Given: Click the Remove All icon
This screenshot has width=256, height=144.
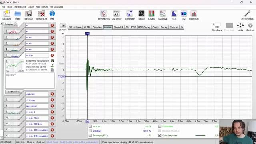Looking at the screenshot, I should pyautogui.click(x=42, y=15).
